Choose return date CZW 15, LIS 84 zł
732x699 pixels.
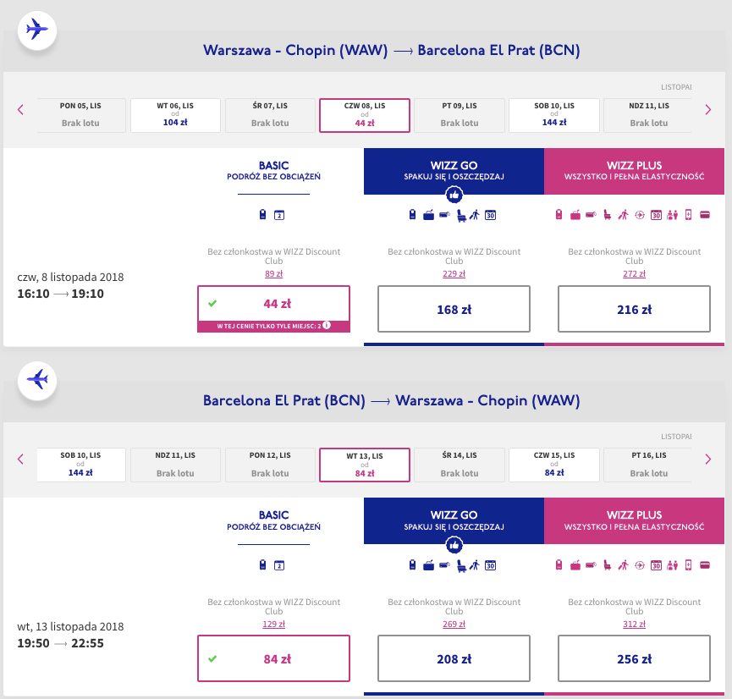pyautogui.click(x=554, y=465)
